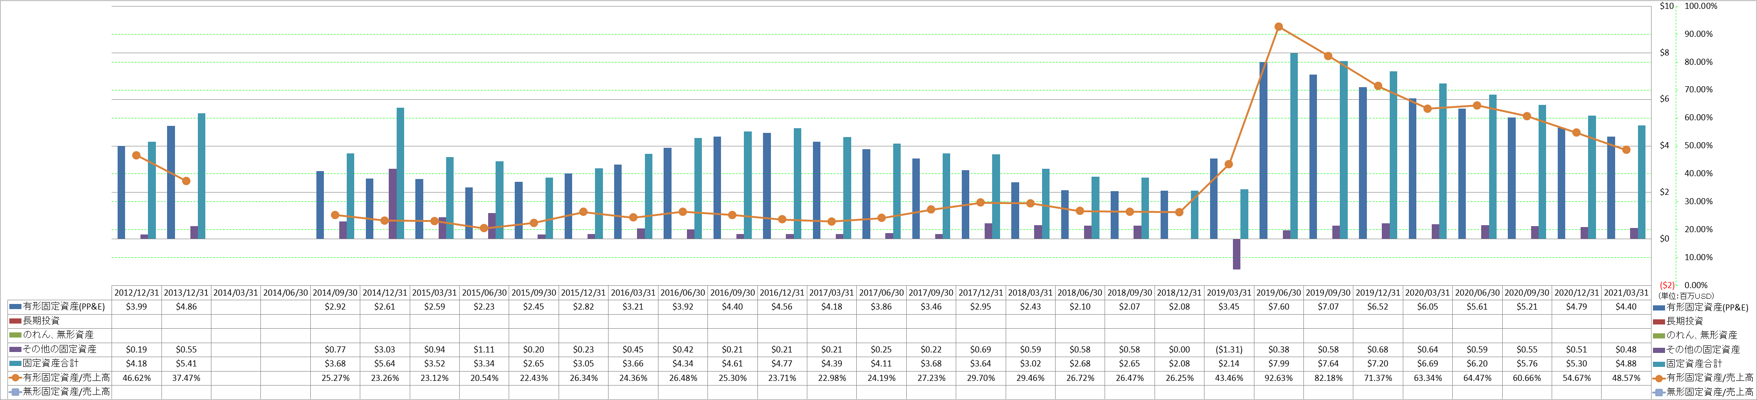Click the 48.57% ratio cell
The image size is (1757, 400).
tap(1626, 378)
